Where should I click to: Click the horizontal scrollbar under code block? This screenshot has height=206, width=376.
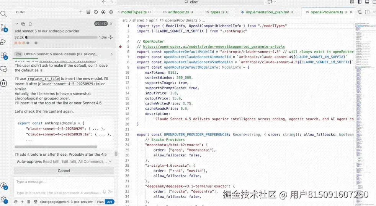(56, 147)
